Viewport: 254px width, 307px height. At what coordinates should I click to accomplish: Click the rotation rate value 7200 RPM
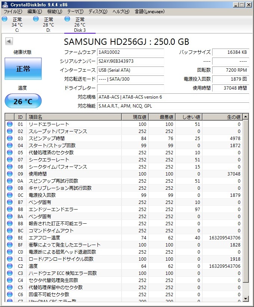coord(231,70)
